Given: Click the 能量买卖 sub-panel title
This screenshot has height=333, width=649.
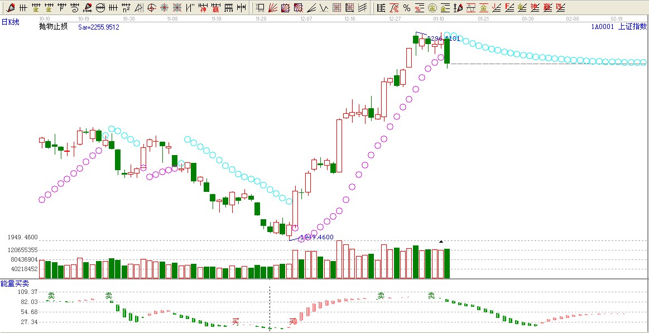Looking at the screenshot, I should click(x=15, y=284).
